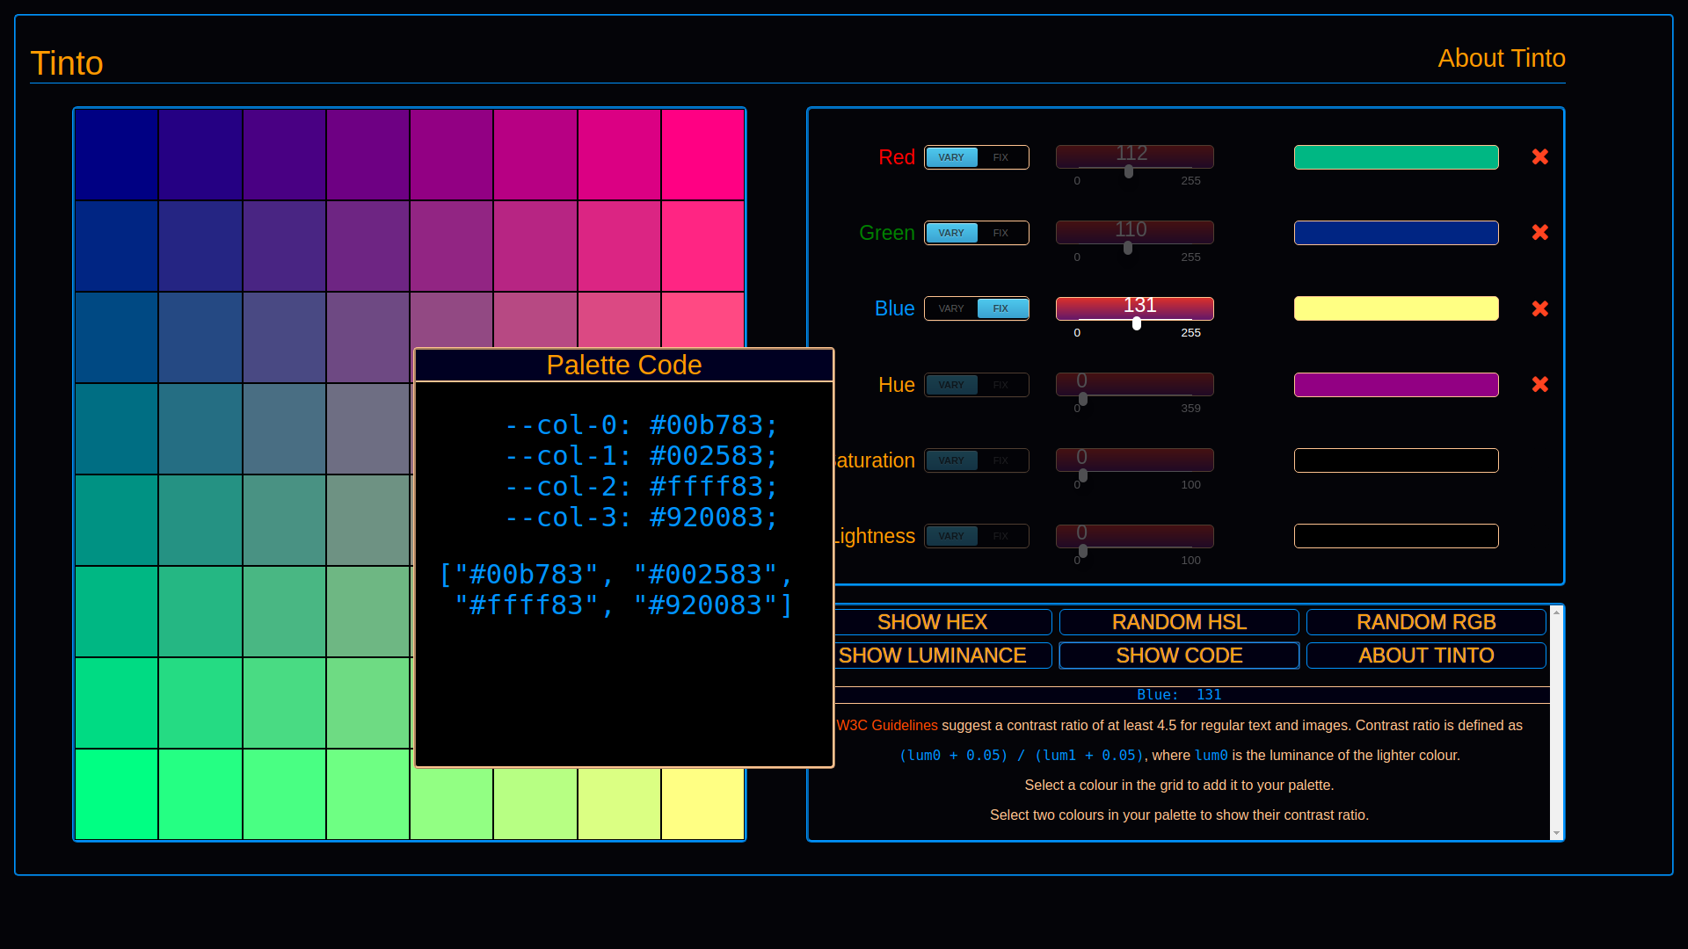Select the yellow palette swatch bar

coord(1395,308)
